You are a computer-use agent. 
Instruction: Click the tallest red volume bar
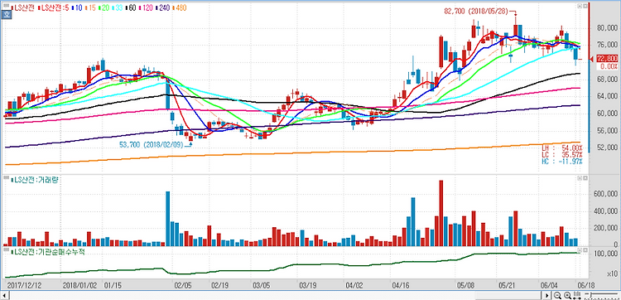[440, 213]
